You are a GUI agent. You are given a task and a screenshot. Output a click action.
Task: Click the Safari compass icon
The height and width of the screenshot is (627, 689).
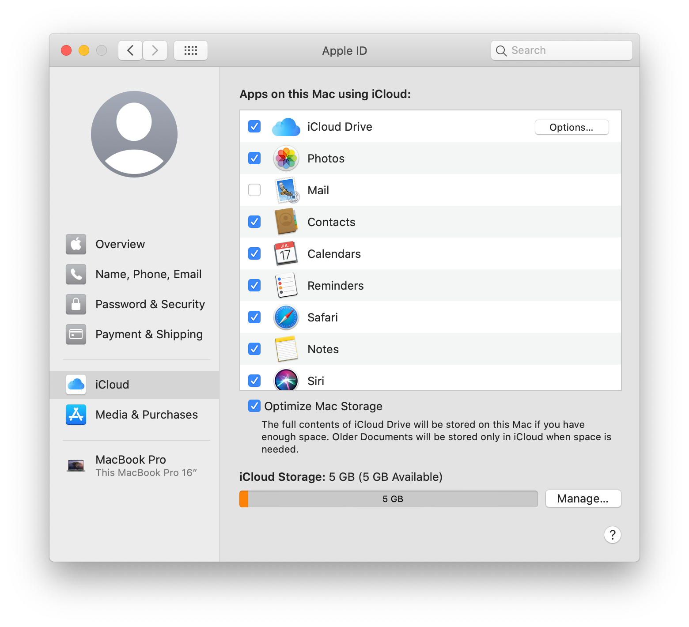286,317
